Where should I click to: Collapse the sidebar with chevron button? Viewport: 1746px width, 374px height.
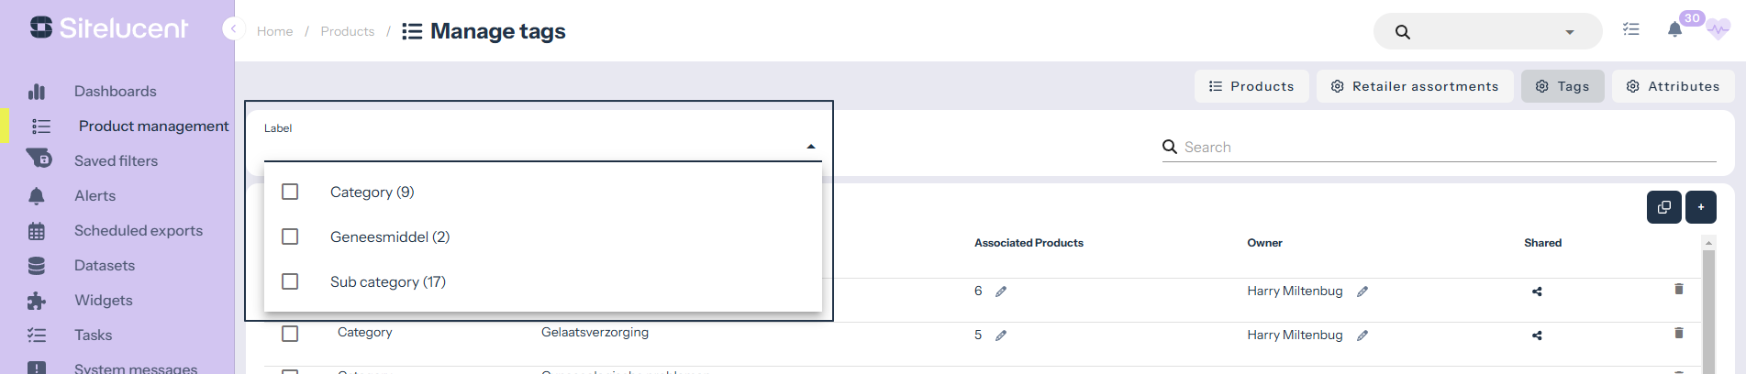tap(233, 29)
